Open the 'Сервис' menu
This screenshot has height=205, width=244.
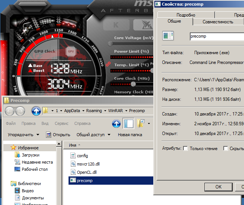coord(62,123)
